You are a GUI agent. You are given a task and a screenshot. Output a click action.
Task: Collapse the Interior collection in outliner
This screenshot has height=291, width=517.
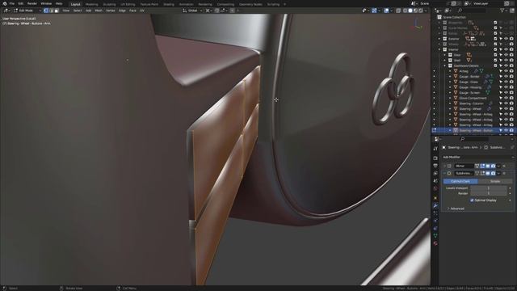point(439,49)
